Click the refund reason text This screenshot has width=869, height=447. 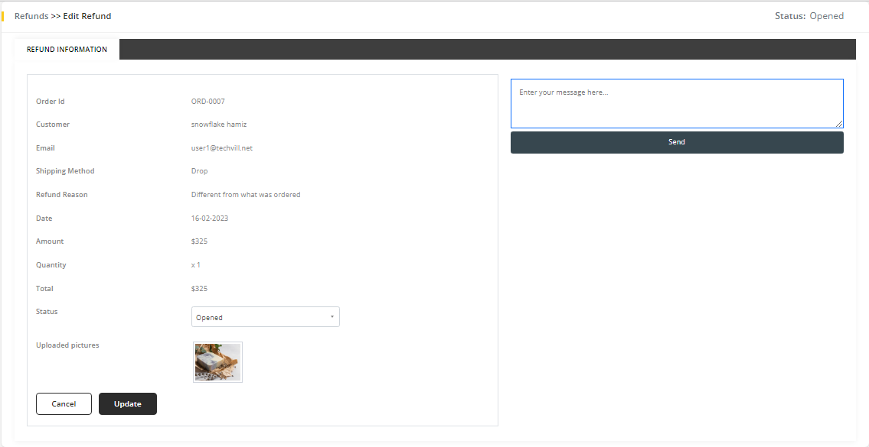[x=245, y=195]
